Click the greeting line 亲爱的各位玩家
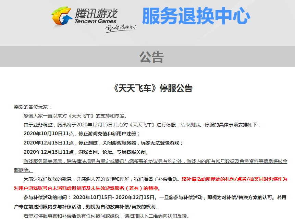This screenshot has width=295, height=221. [33, 107]
